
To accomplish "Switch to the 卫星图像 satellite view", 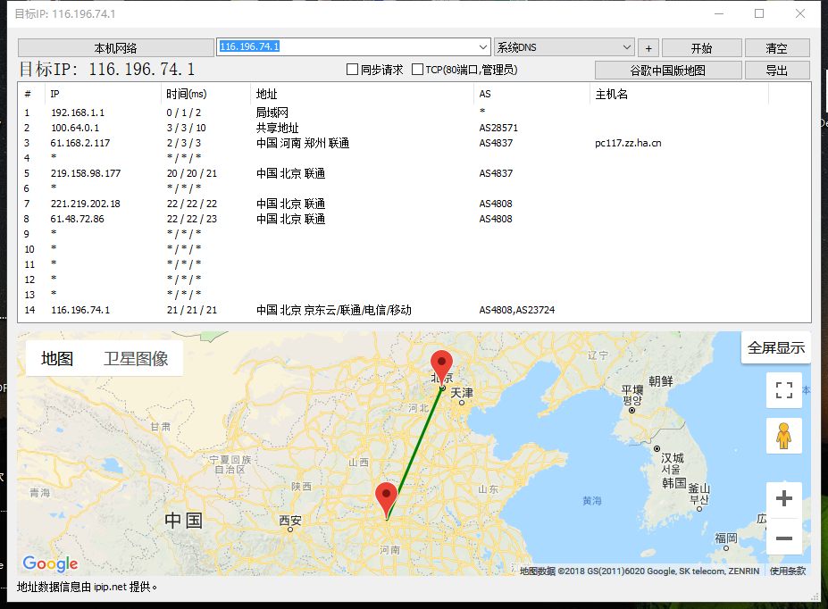I will click(136, 358).
